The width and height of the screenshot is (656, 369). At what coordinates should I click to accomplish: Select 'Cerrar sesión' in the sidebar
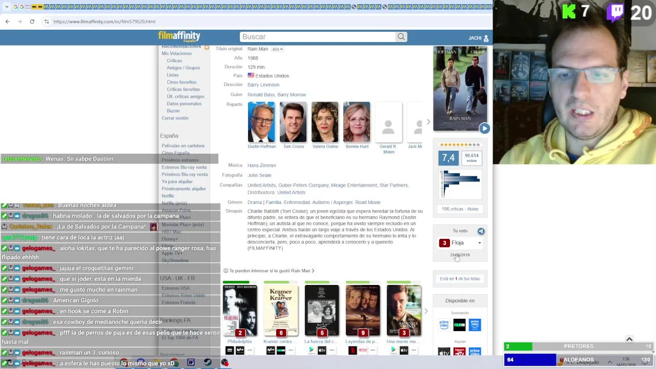pyautogui.click(x=175, y=118)
